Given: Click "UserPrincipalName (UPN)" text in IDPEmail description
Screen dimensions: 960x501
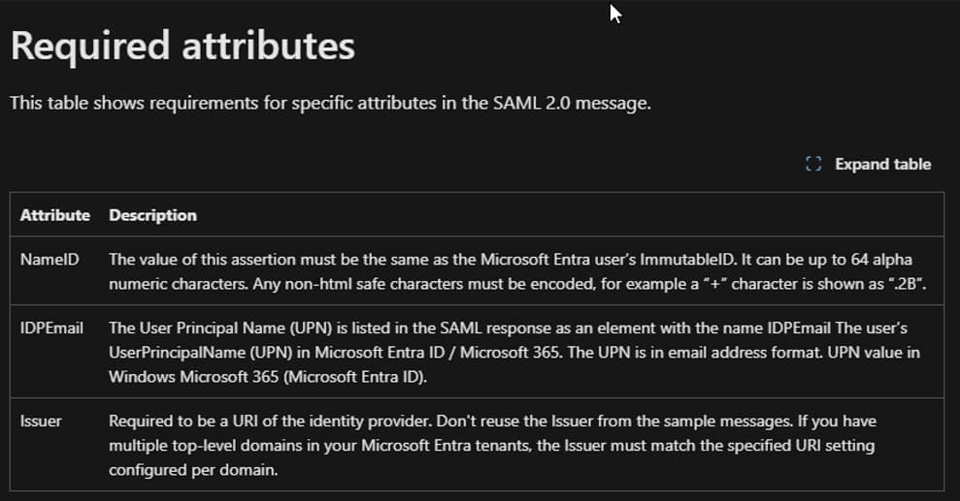Looking at the screenshot, I should click(x=201, y=351).
